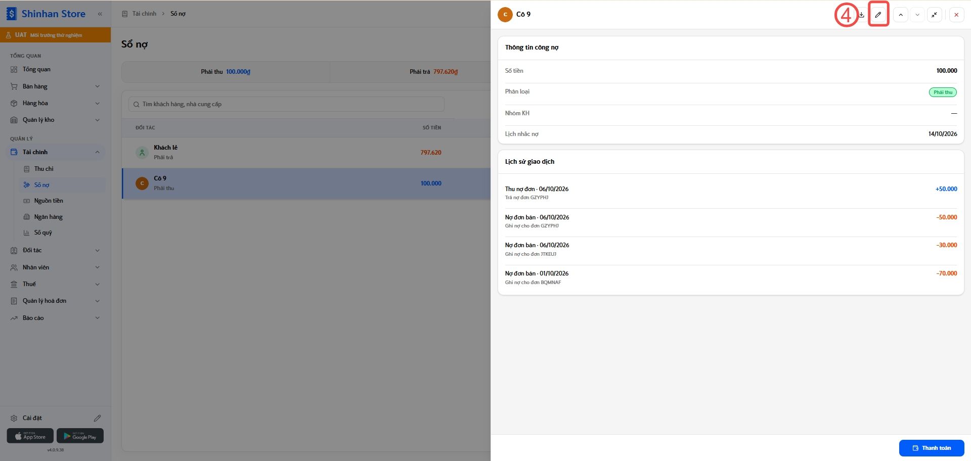971x461 pixels.
Task: Expand the Nhân viên menu
Action: [55, 267]
